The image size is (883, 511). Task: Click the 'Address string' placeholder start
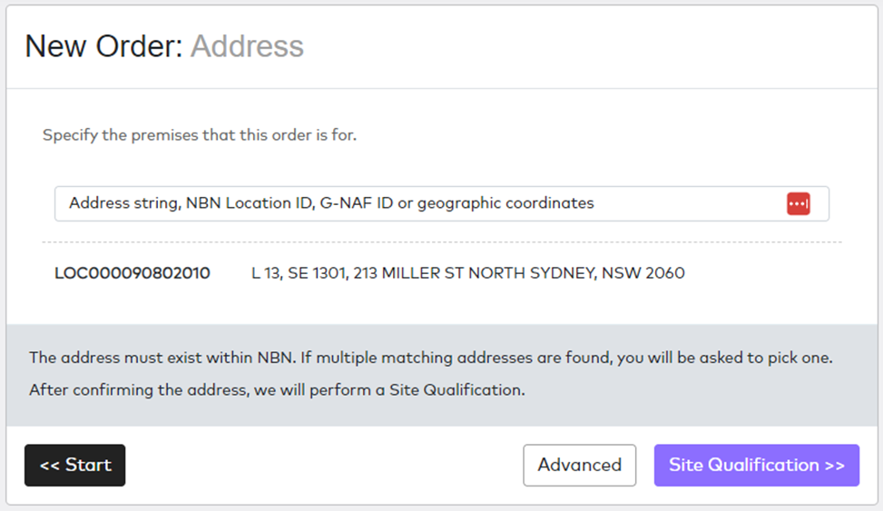123,203
